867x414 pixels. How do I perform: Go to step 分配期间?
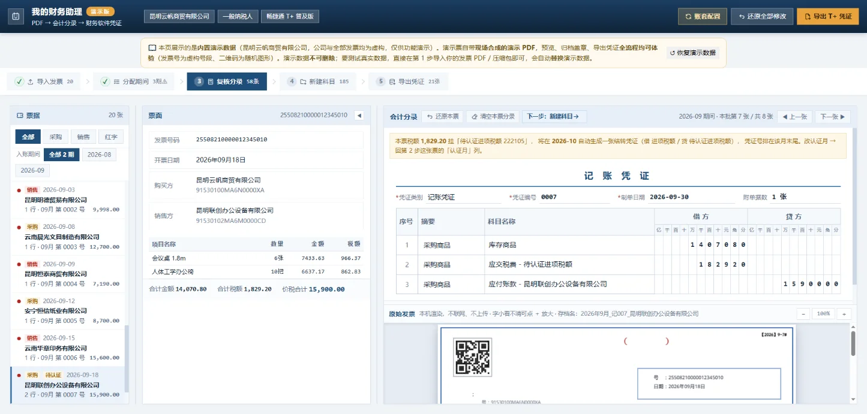coord(133,81)
